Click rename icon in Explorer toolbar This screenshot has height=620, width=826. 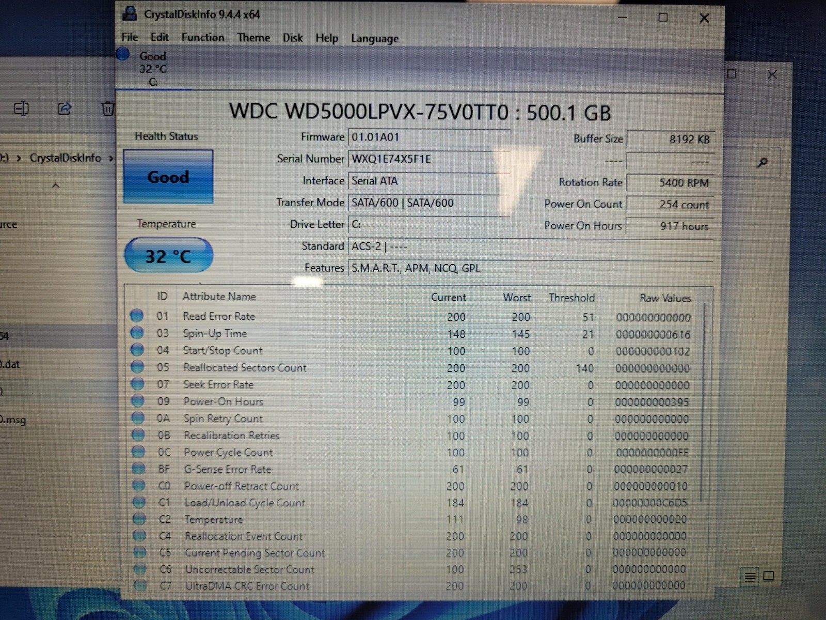point(21,109)
